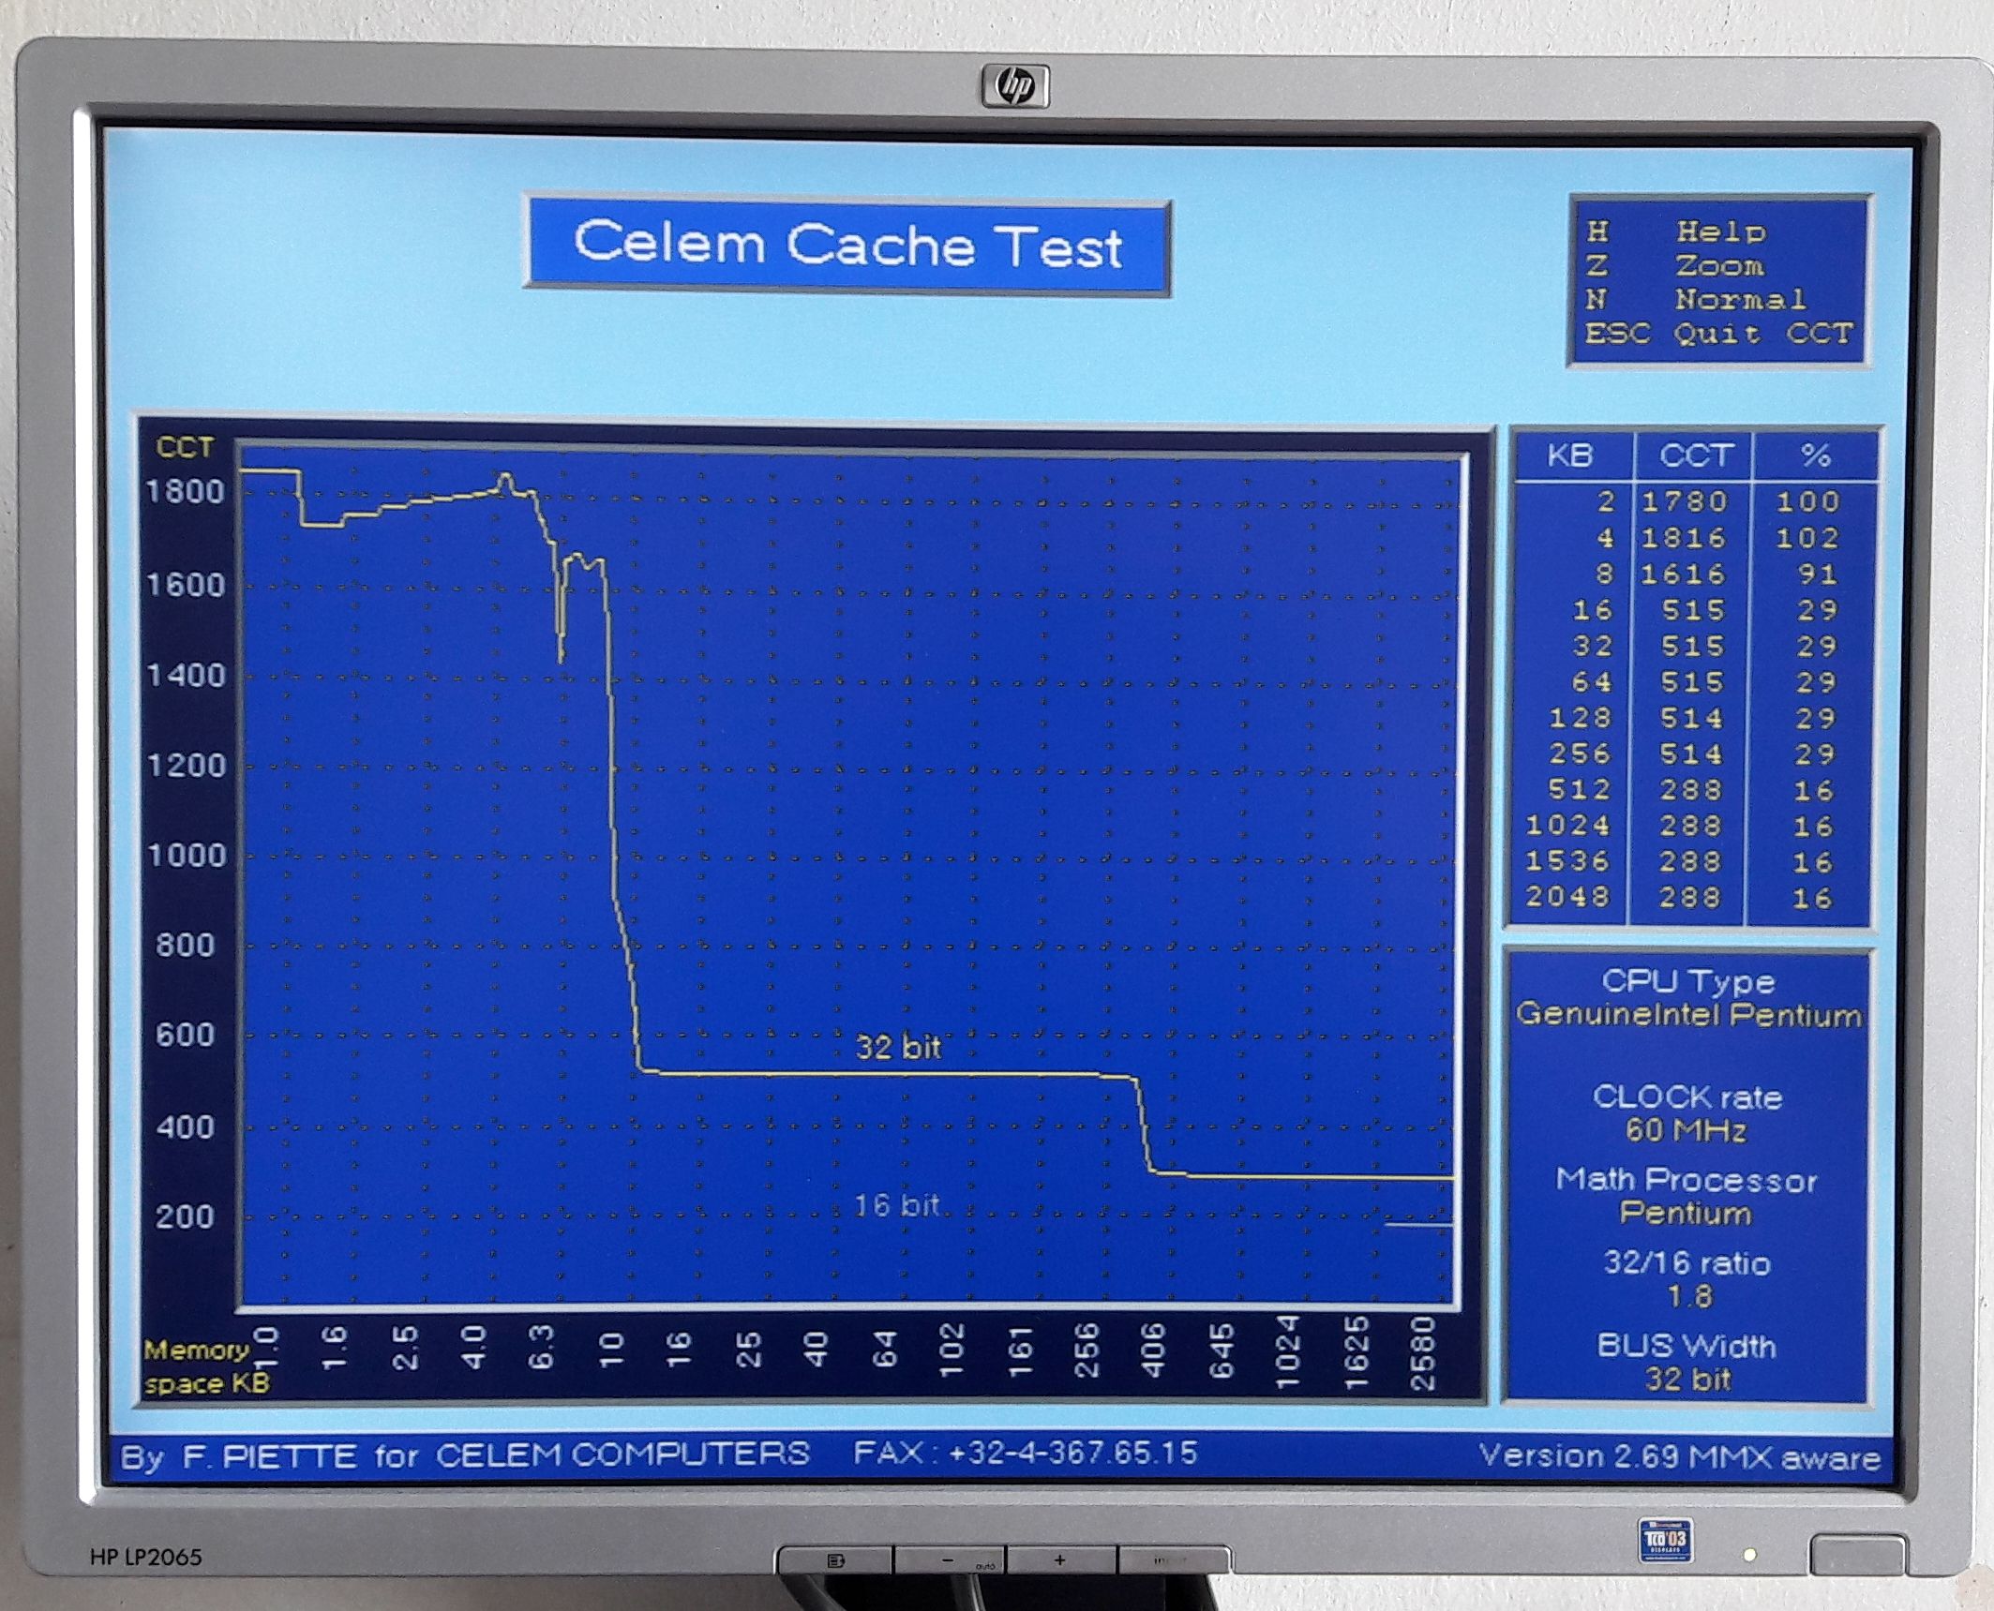This screenshot has height=1611, width=1994.
Task: Click the percent value '102' in the table
Action: tap(1807, 538)
